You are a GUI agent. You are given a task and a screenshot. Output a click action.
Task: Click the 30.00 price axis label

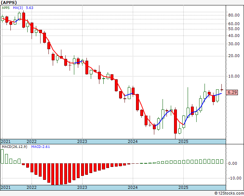point(234,44)
